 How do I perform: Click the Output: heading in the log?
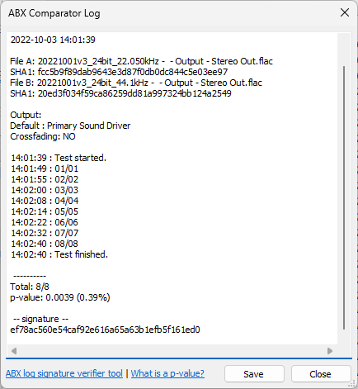[x=26, y=115]
